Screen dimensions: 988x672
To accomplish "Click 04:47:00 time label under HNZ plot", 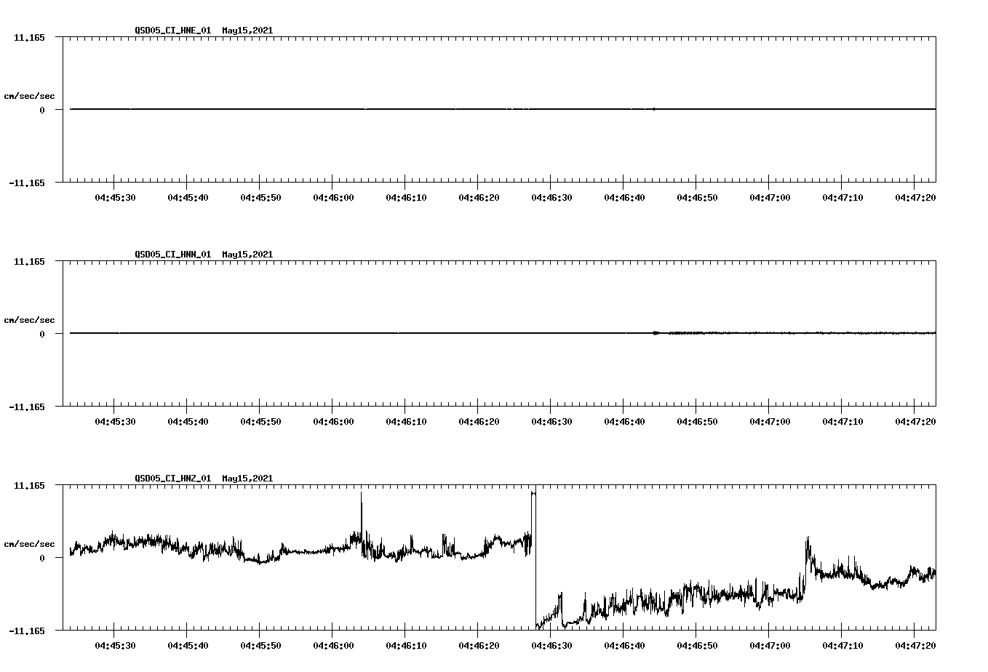I will (x=770, y=645).
